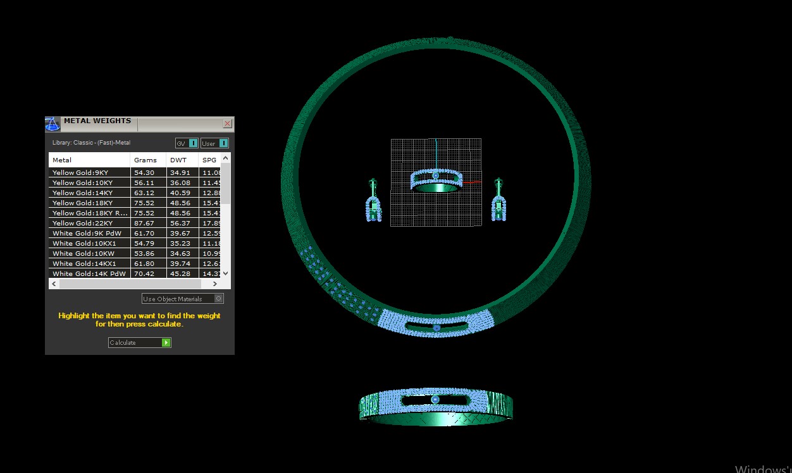Sort by the Grams column header
This screenshot has height=473, width=792.
148,160
